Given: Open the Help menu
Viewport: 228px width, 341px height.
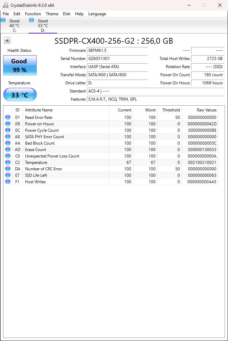Looking at the screenshot, I should click(x=79, y=14).
